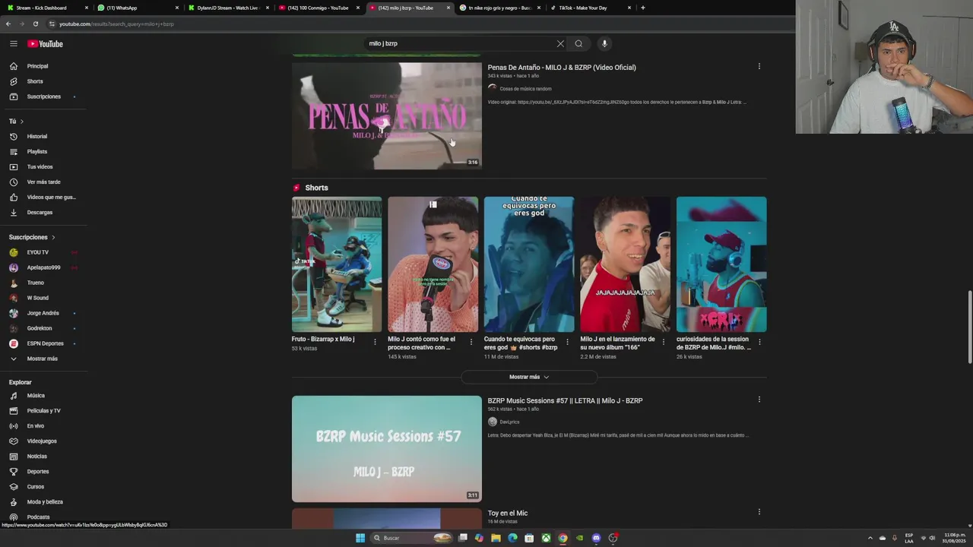Viewport: 973px width, 547px height.
Task: Open Penas De Antaño video title
Action: pyautogui.click(x=562, y=68)
